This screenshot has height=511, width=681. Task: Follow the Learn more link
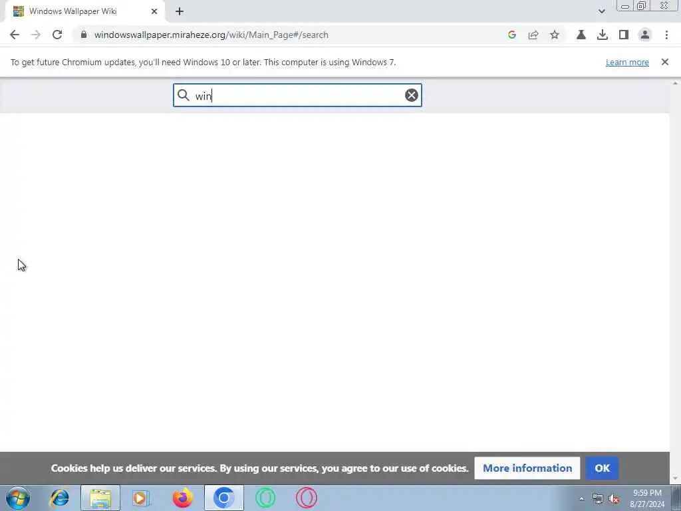pos(627,62)
